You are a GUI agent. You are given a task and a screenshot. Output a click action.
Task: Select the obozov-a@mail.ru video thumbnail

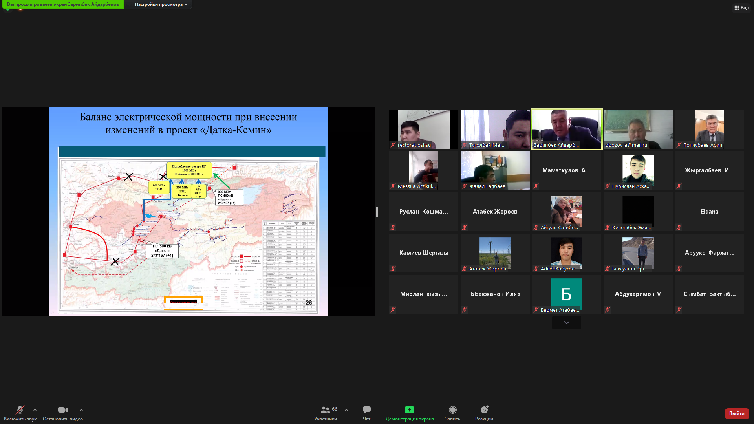pos(638,129)
